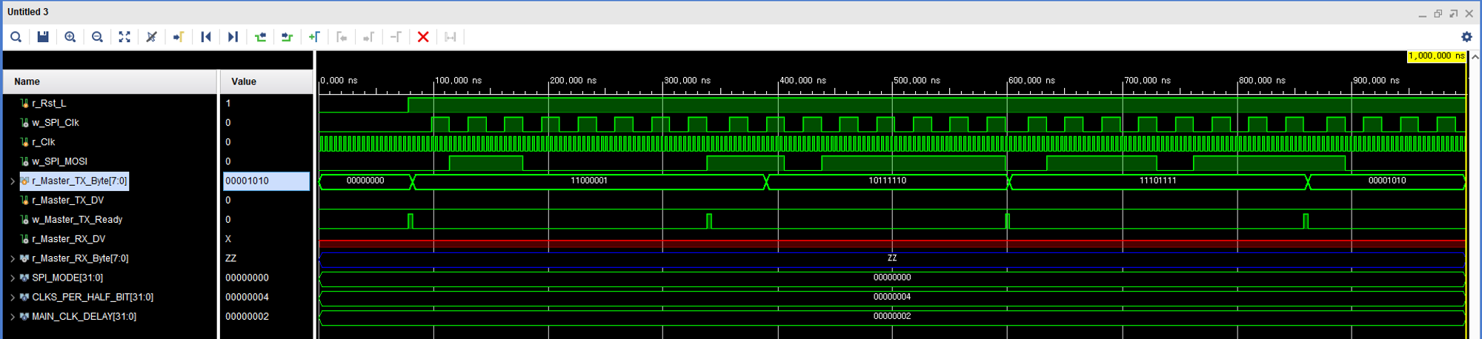Float the waveform window
Viewport: 1482px width, 339px height.
pyautogui.click(x=1453, y=13)
